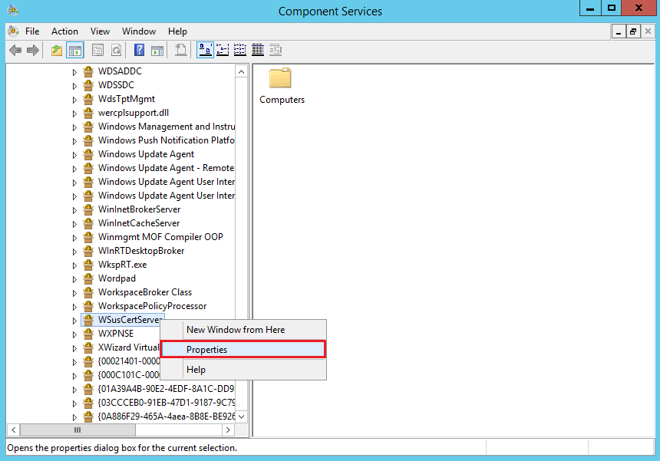Toggle Show/Hide Console Tree toolbar icon
Image resolution: width=660 pixels, height=461 pixels.
(75, 51)
